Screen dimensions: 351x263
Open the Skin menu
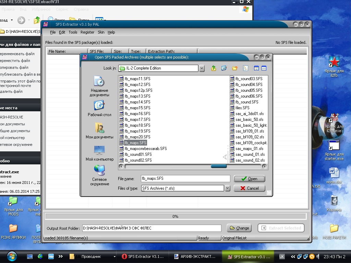[101, 32]
